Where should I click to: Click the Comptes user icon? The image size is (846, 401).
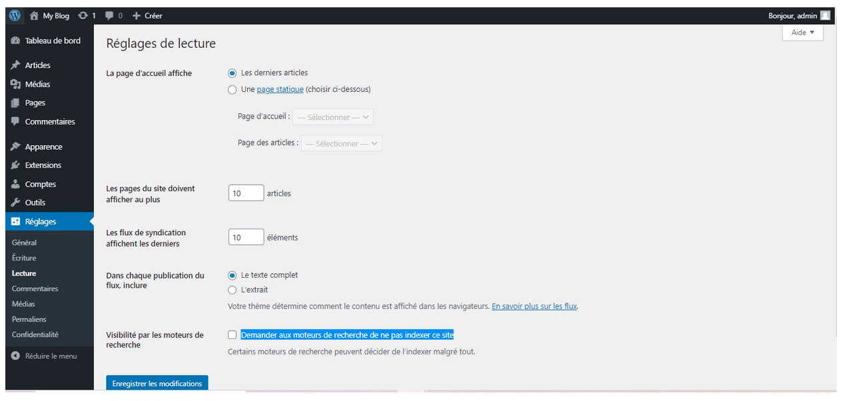pos(15,185)
